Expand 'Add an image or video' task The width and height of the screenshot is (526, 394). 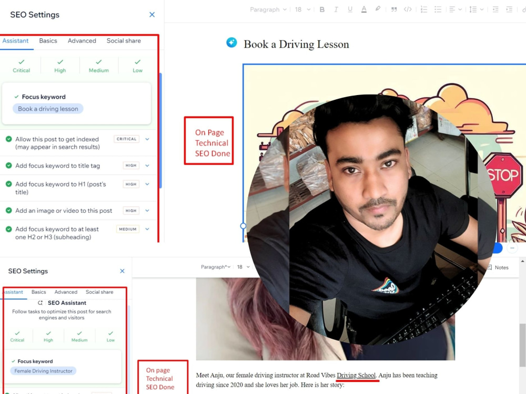pos(147,211)
